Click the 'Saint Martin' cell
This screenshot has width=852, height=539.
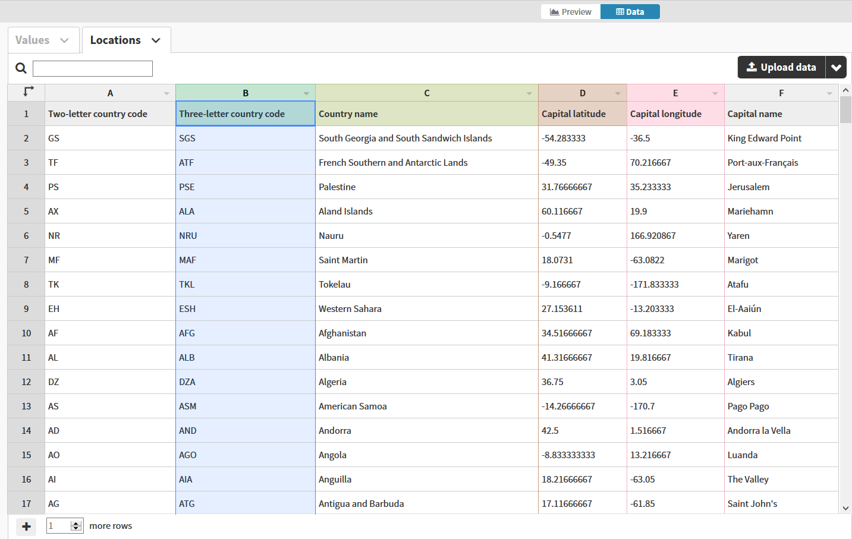click(427, 260)
